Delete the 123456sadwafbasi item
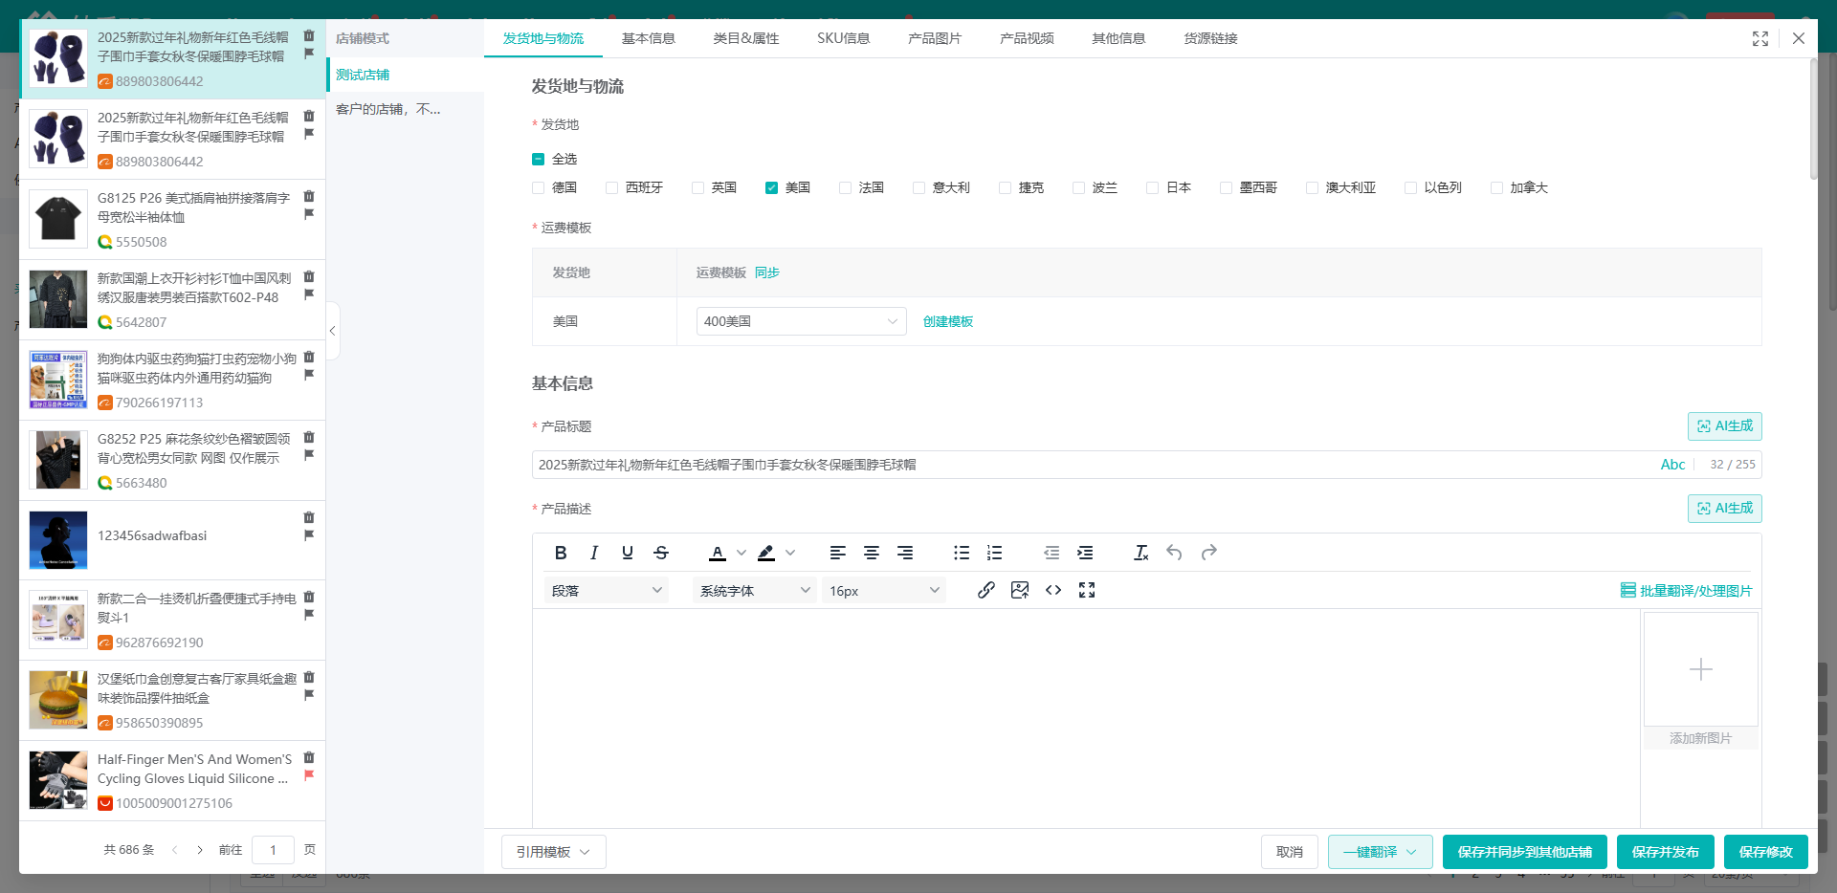 (x=309, y=517)
